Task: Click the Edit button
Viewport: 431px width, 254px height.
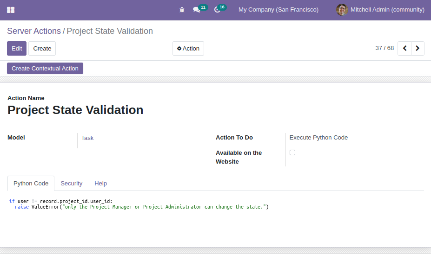Action: tap(17, 49)
